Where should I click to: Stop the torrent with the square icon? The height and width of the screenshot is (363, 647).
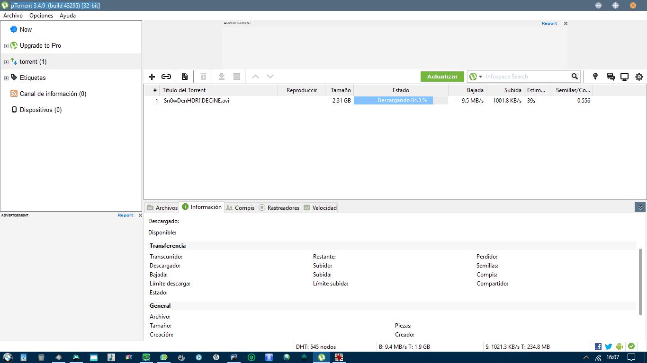point(237,77)
